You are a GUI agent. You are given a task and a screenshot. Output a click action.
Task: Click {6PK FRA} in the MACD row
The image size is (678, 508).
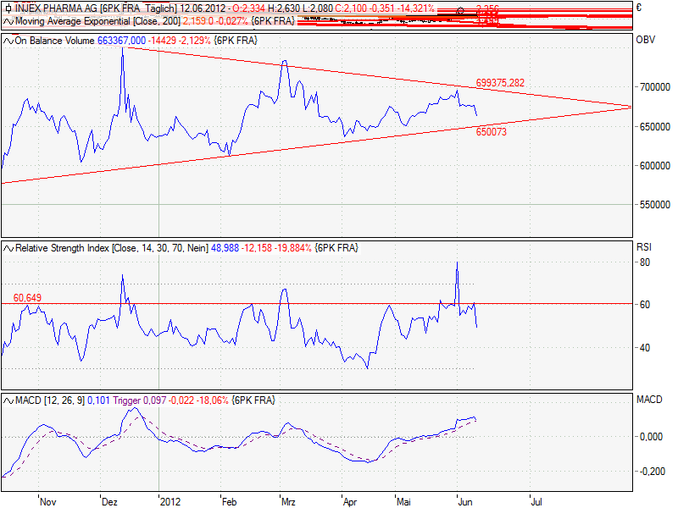[x=253, y=400]
